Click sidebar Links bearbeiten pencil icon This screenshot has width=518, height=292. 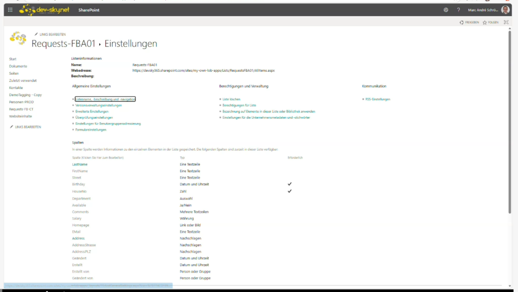coord(12,127)
